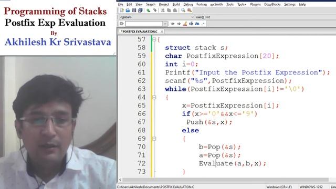
Task: Collapse the code fold at line 57
Action: tap(154, 39)
